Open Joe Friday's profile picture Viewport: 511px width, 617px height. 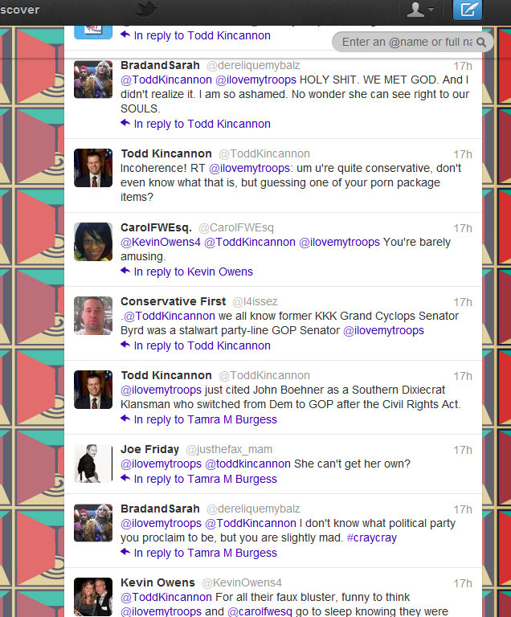[x=93, y=464]
